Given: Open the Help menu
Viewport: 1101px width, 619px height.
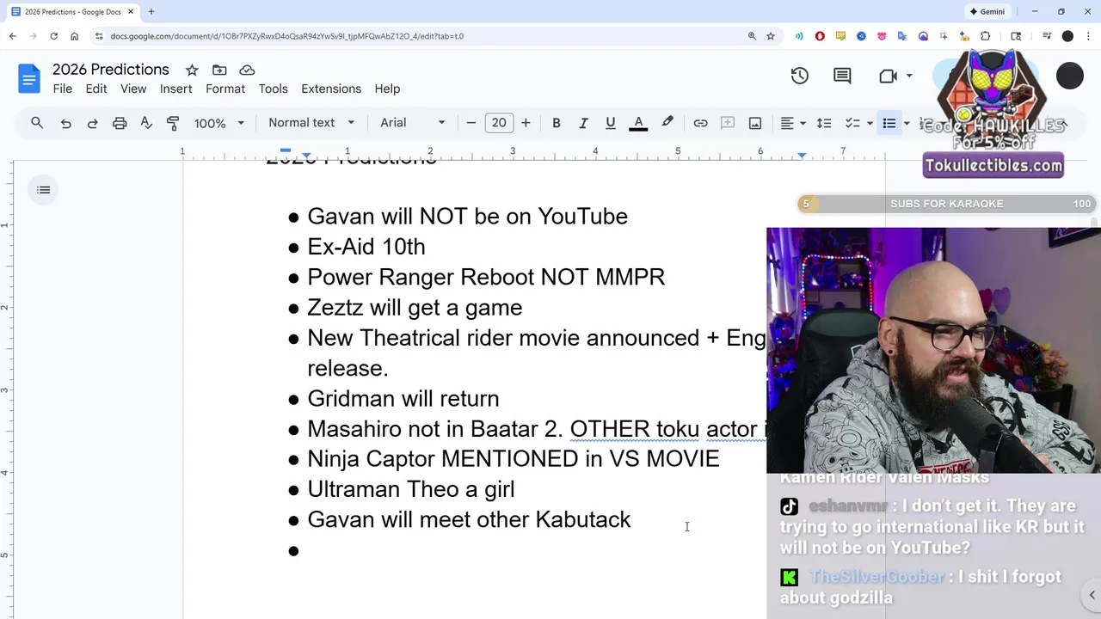Looking at the screenshot, I should 387,89.
